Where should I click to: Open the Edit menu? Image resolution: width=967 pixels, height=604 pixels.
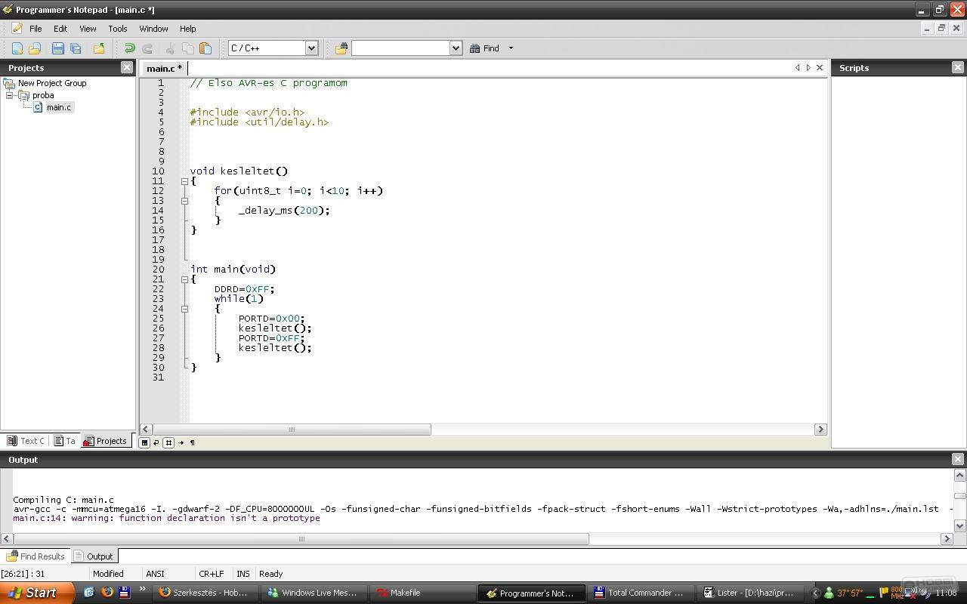tap(60, 29)
